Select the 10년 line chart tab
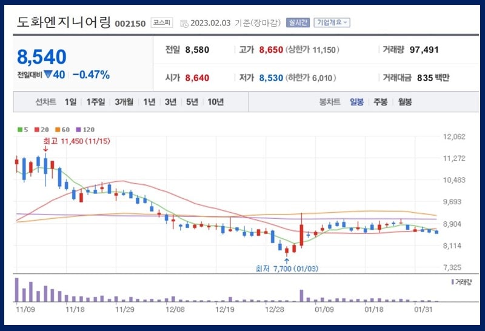 [x=216, y=102]
